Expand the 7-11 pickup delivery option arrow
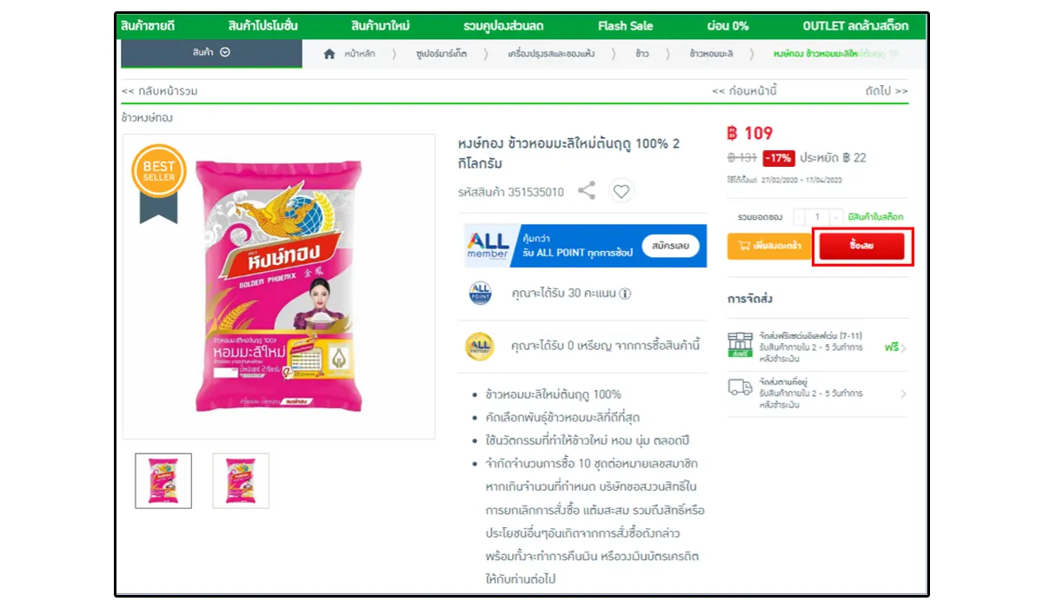This screenshot has height=608, width=1043. click(x=903, y=348)
